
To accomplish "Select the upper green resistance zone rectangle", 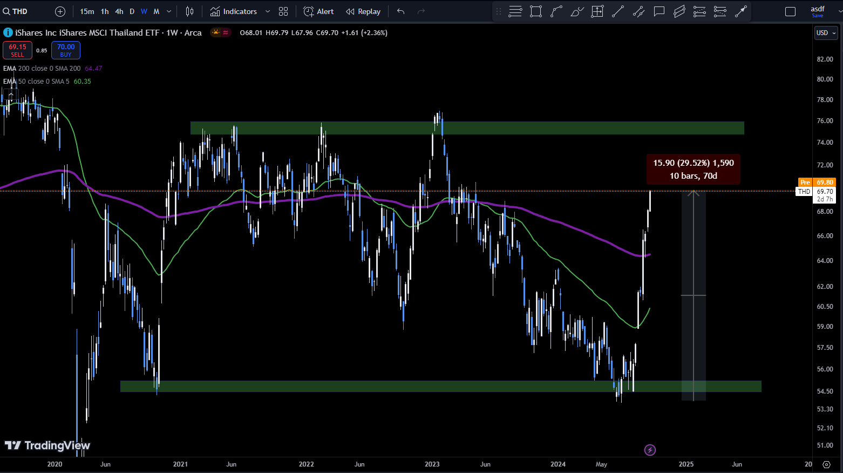I will coord(467,128).
